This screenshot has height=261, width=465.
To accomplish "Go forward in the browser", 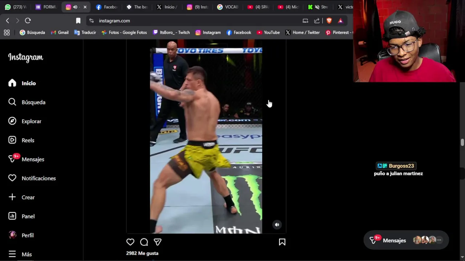I will click(x=17, y=21).
